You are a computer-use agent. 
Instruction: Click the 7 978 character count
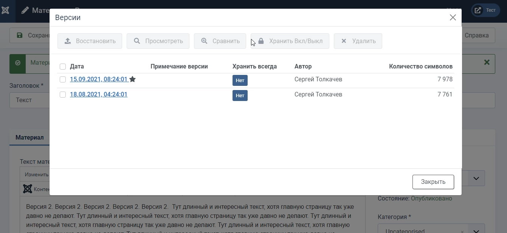tap(445, 79)
